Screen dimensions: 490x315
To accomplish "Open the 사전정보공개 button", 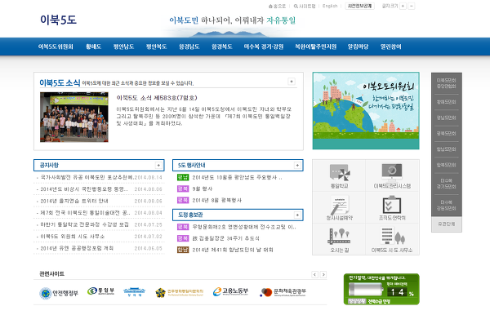I will click(359, 6).
